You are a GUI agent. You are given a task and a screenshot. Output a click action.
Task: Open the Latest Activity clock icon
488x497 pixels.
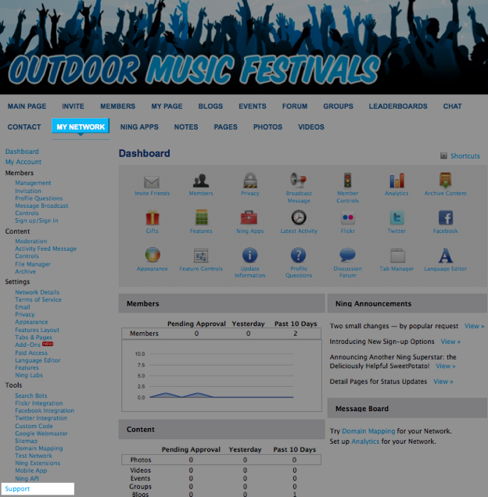click(x=299, y=218)
